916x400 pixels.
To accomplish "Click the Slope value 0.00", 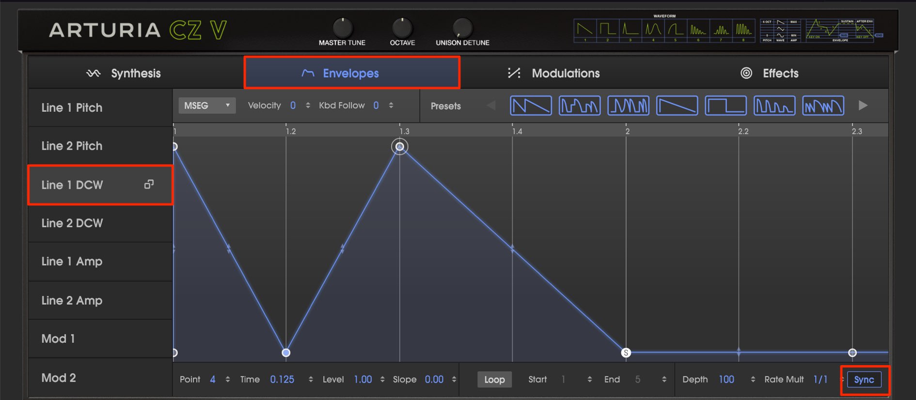I will click(434, 380).
